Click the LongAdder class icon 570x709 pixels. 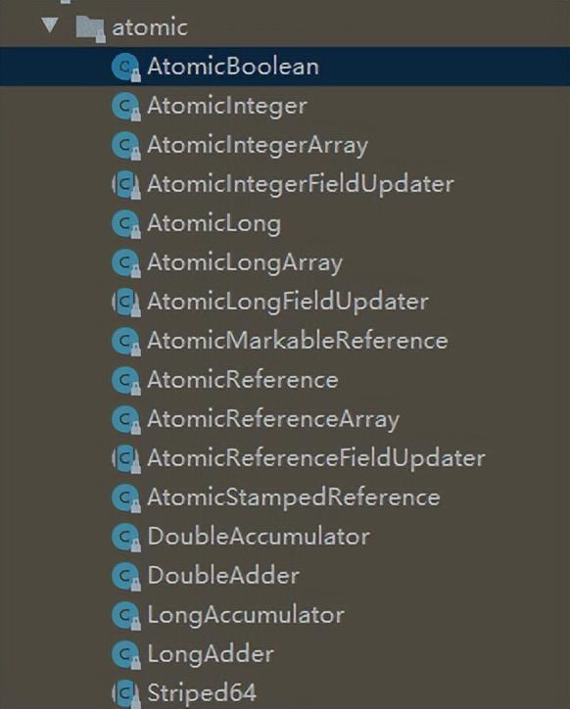125,655
